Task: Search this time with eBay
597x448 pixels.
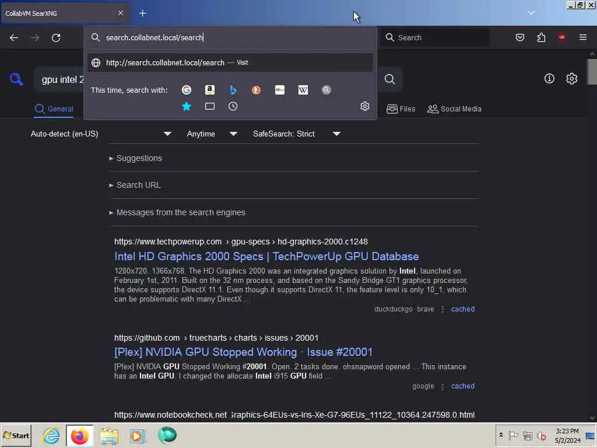Action: click(x=280, y=90)
